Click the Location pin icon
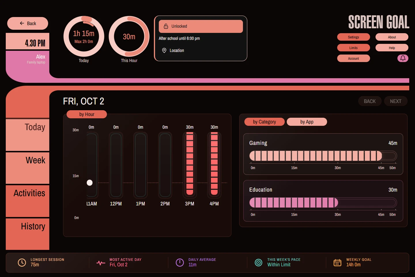Viewport: 415px width, 277px height. click(x=164, y=50)
